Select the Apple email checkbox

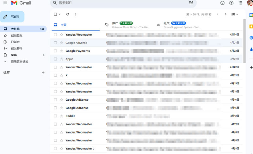pyautogui.click(x=55, y=59)
